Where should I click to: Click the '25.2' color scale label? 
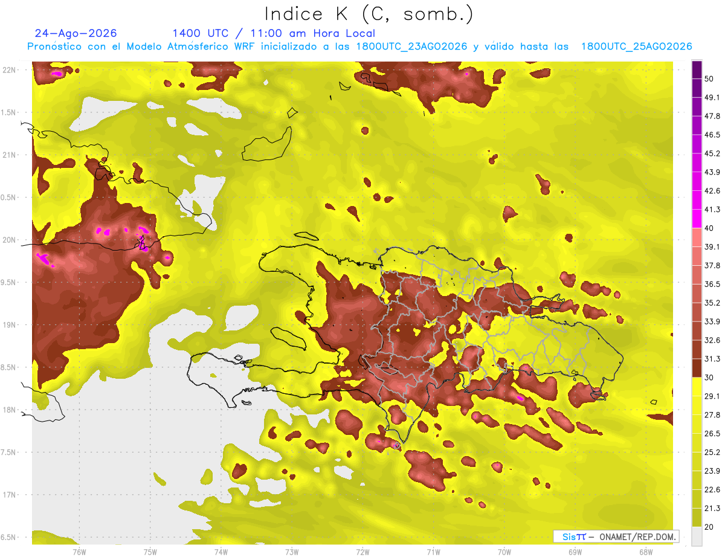click(x=712, y=452)
